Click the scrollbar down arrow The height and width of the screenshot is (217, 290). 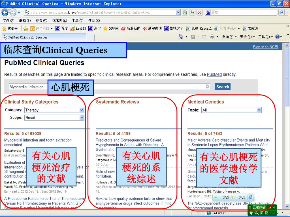(287, 206)
